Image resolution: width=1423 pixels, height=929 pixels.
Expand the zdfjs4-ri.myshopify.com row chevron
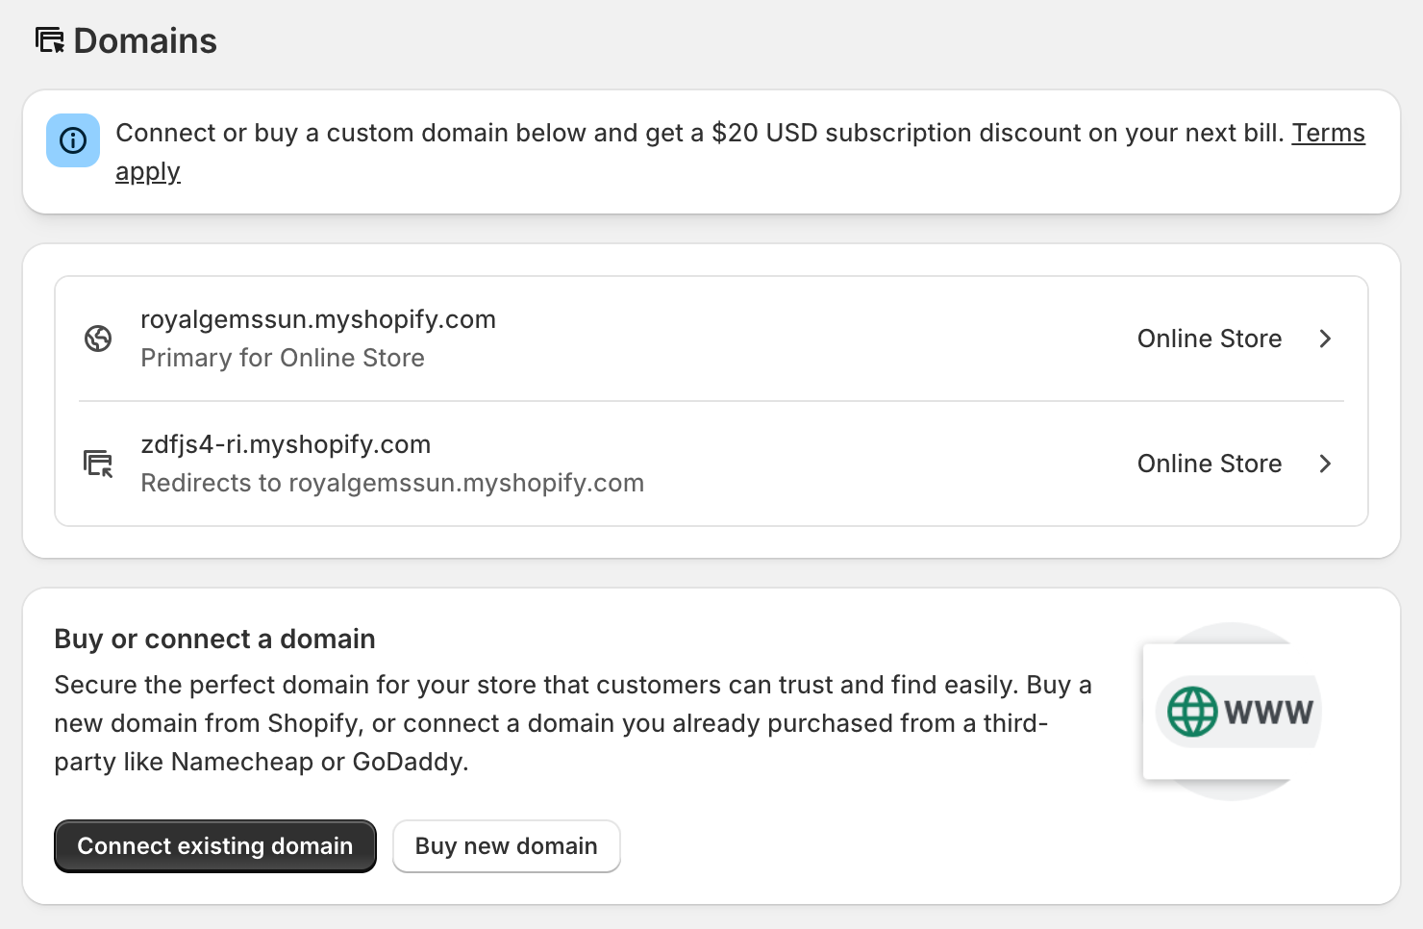point(1325,464)
